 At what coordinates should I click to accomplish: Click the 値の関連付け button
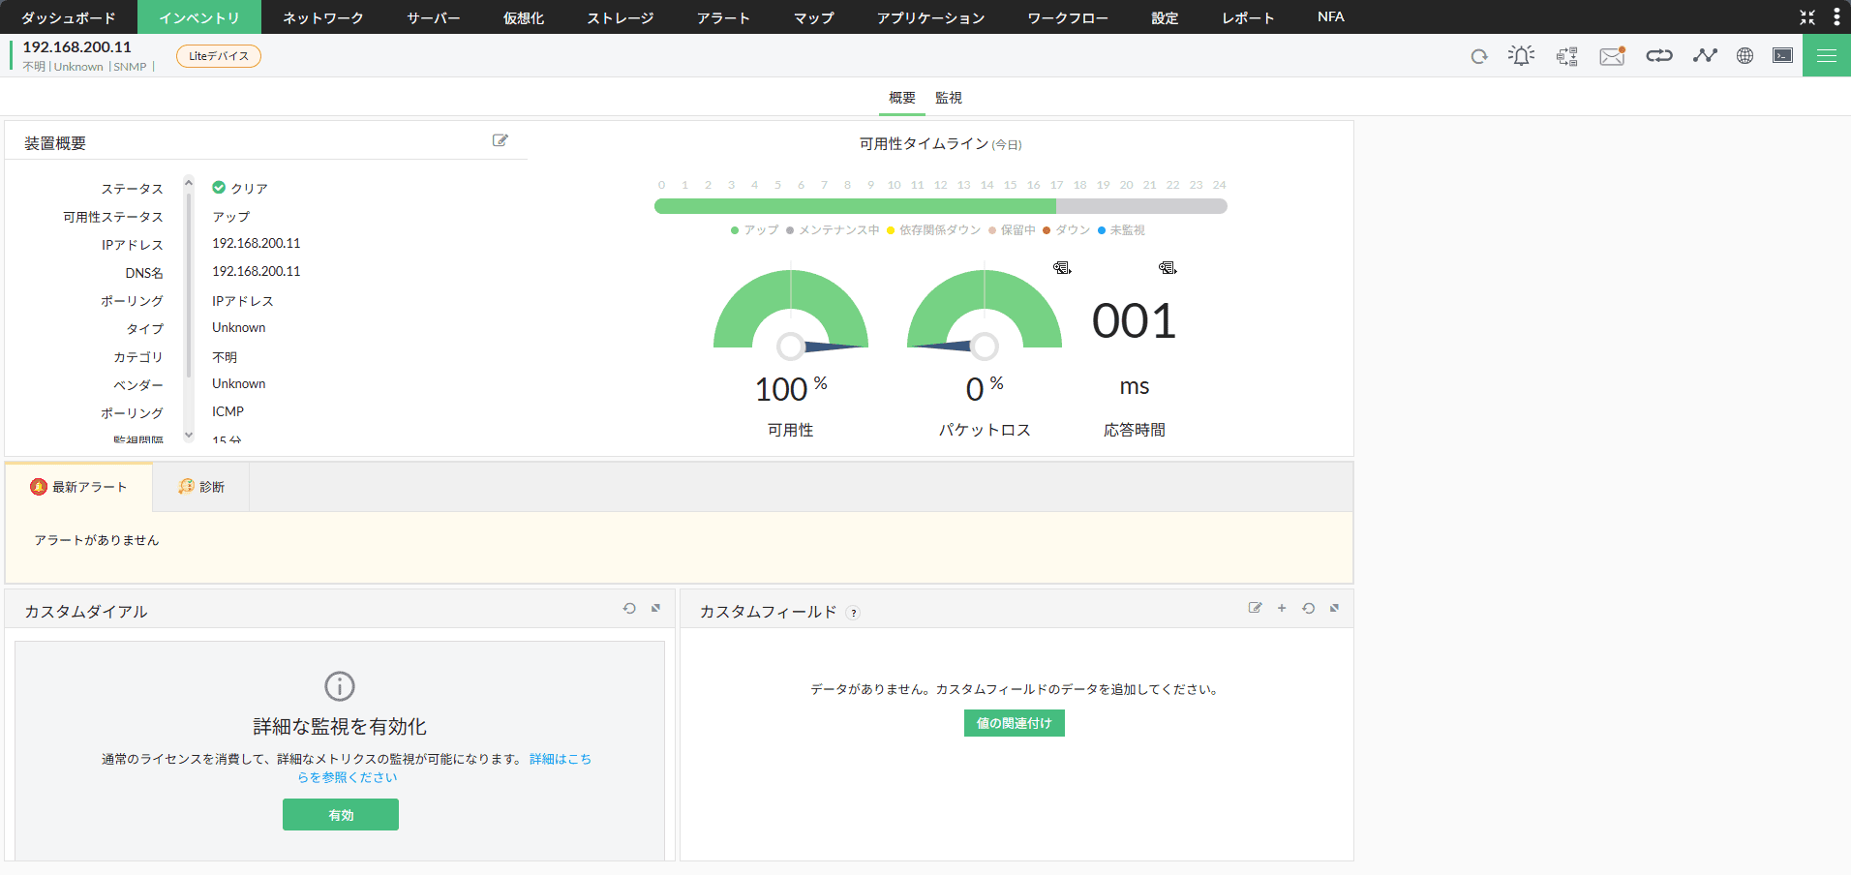click(1015, 723)
